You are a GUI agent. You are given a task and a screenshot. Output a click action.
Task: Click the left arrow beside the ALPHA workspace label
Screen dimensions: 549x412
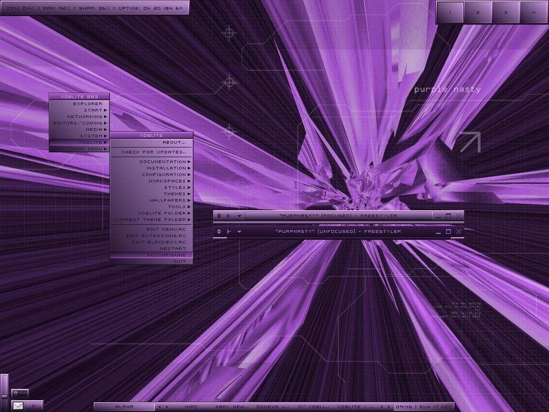(x=160, y=407)
